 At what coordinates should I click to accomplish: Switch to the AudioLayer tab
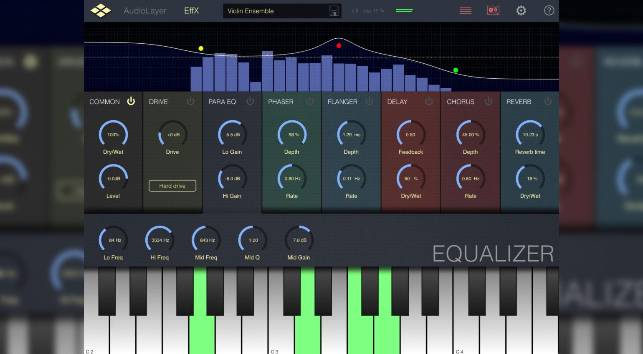click(x=145, y=11)
